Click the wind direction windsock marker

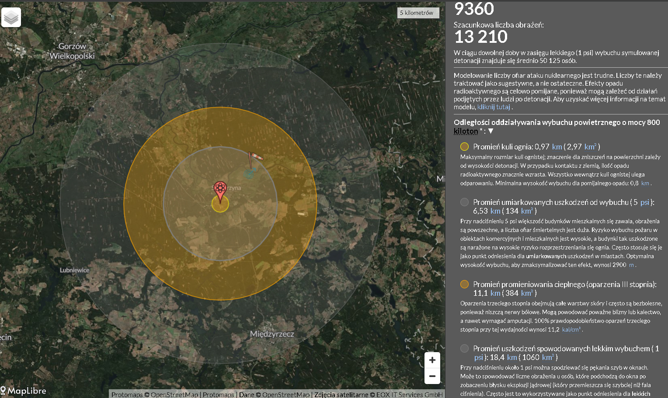pyautogui.click(x=255, y=158)
